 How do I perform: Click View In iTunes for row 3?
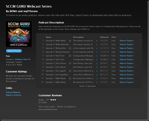coord(127,48)
